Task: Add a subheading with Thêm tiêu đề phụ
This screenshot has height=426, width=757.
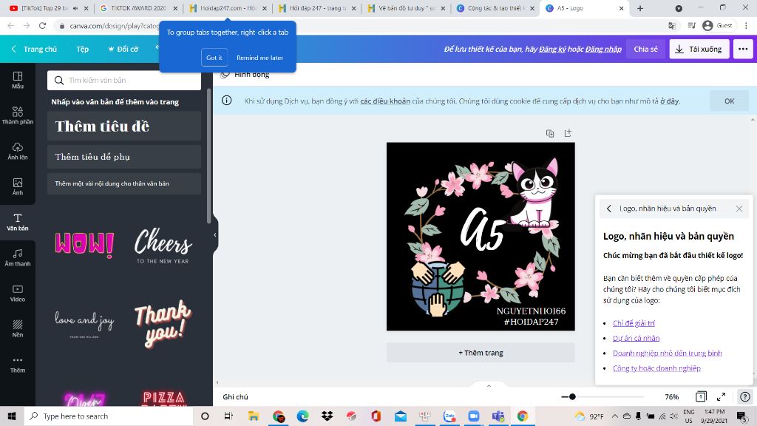Action: coord(124,157)
